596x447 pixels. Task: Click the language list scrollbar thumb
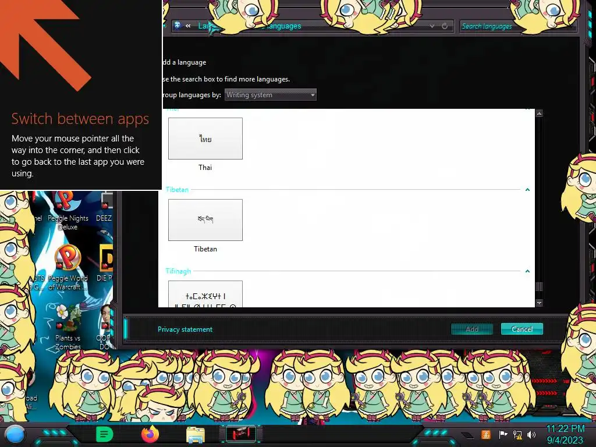click(539, 286)
